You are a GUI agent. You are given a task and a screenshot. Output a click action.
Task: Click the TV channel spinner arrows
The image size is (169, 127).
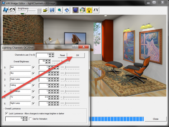53,98
